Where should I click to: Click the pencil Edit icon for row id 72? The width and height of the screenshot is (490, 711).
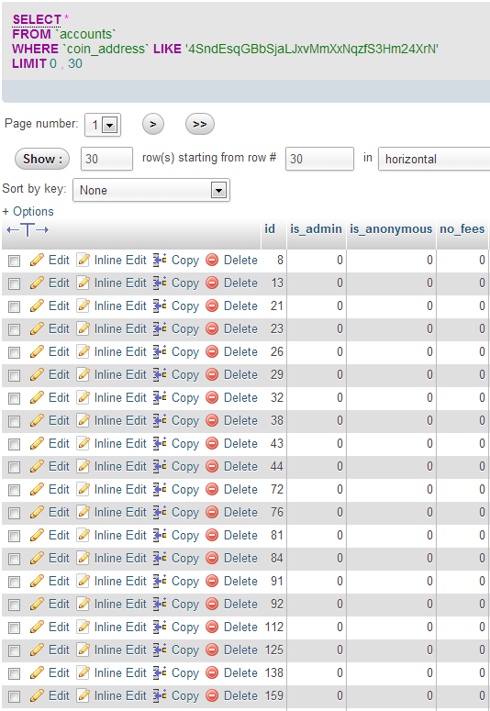coord(37,489)
